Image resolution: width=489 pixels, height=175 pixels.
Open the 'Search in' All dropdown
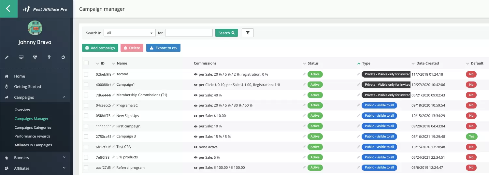(x=129, y=33)
